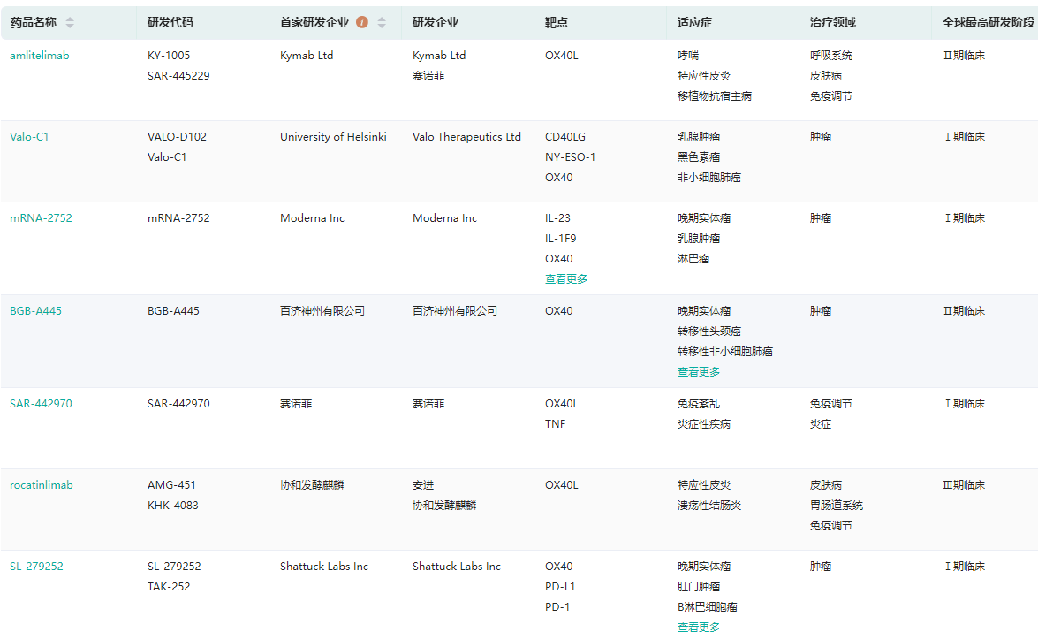Screen dimensions: 1038x639
Task: Select the code SAR-445229
Action: point(178,76)
